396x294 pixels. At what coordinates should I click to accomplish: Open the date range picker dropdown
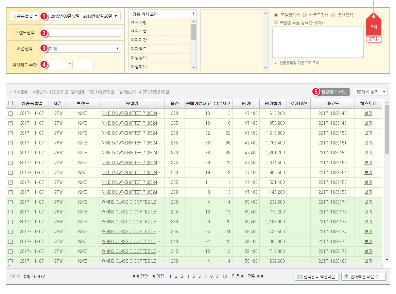84,16
